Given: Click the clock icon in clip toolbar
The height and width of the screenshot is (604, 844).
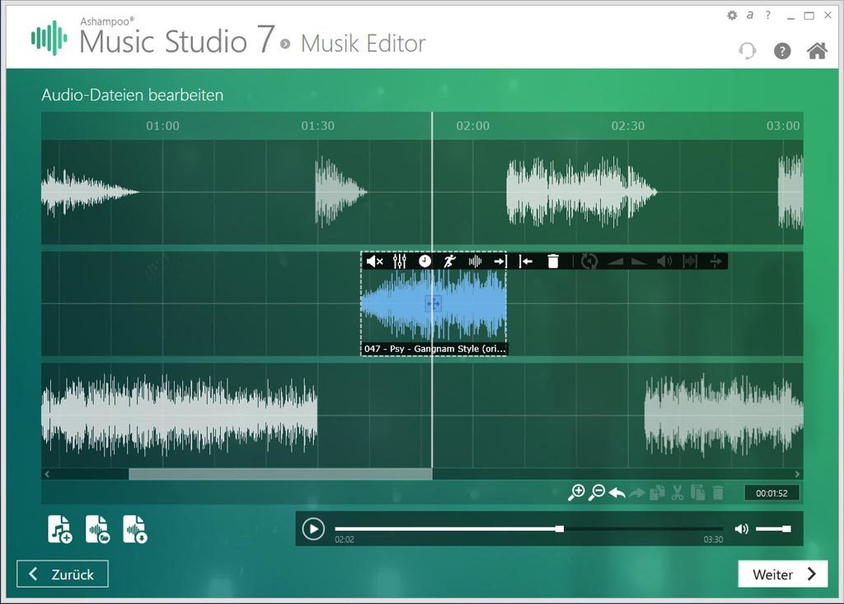Looking at the screenshot, I should click(424, 262).
